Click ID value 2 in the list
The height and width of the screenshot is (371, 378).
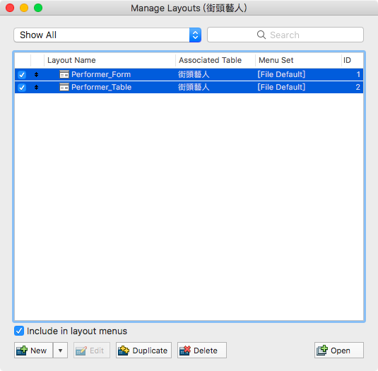[x=358, y=87]
